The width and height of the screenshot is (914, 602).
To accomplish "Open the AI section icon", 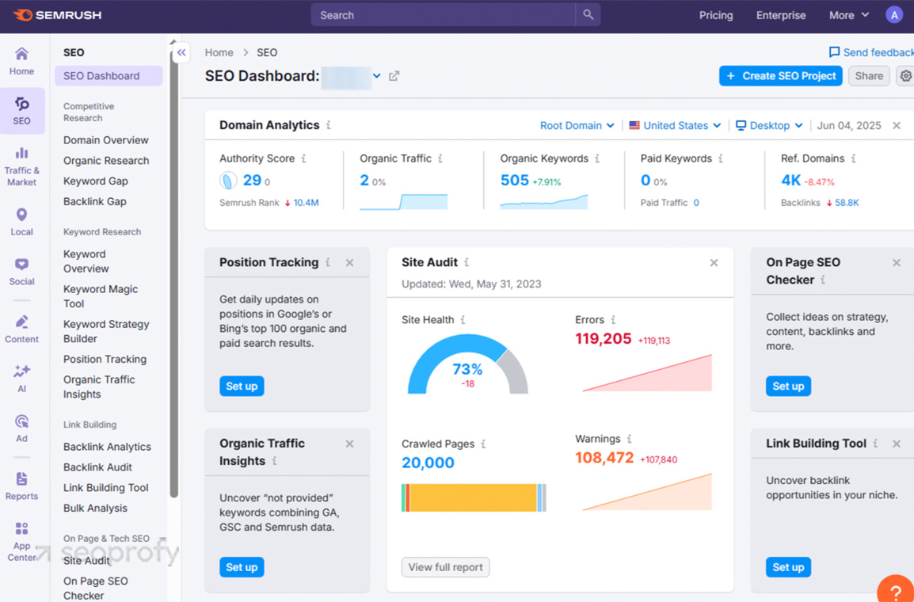I will tap(21, 379).
